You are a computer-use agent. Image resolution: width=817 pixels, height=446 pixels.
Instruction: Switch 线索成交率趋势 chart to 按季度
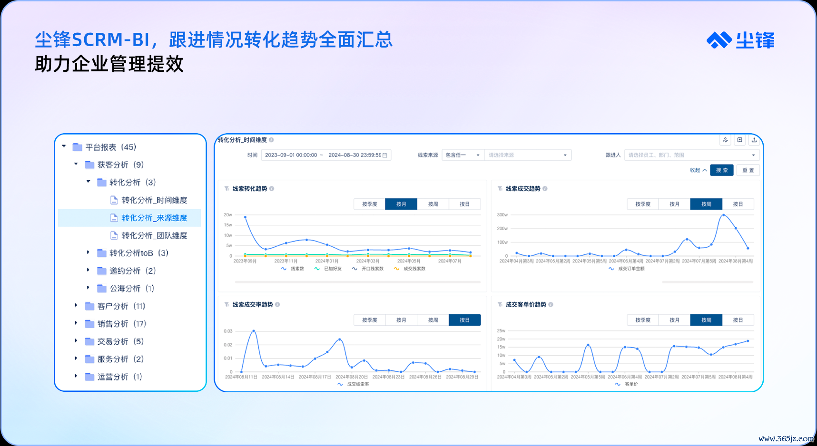370,320
